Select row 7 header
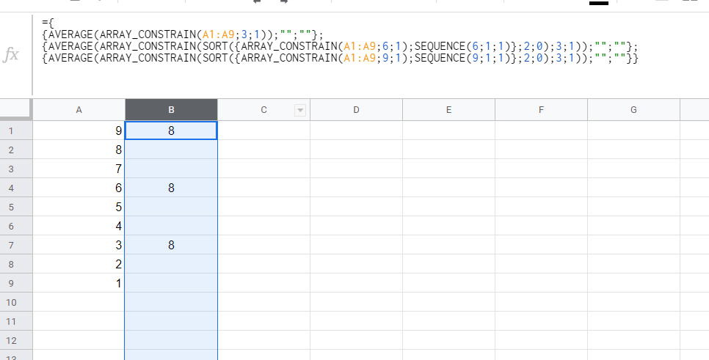 point(16,245)
